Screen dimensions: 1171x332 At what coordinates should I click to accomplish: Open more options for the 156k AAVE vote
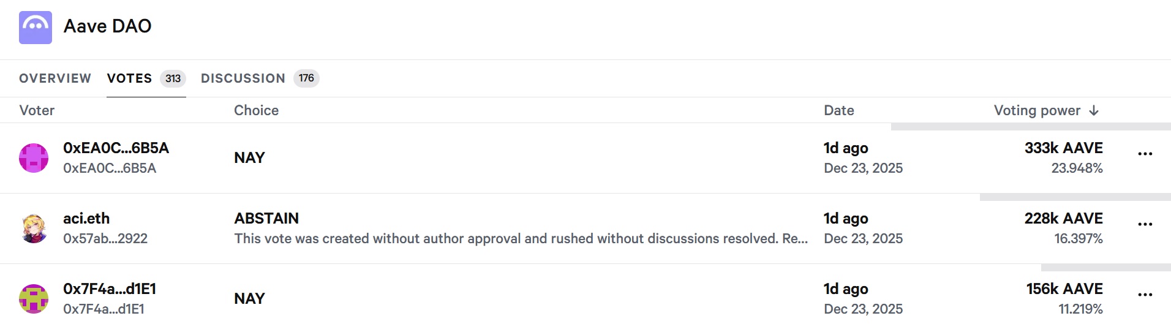(1145, 295)
